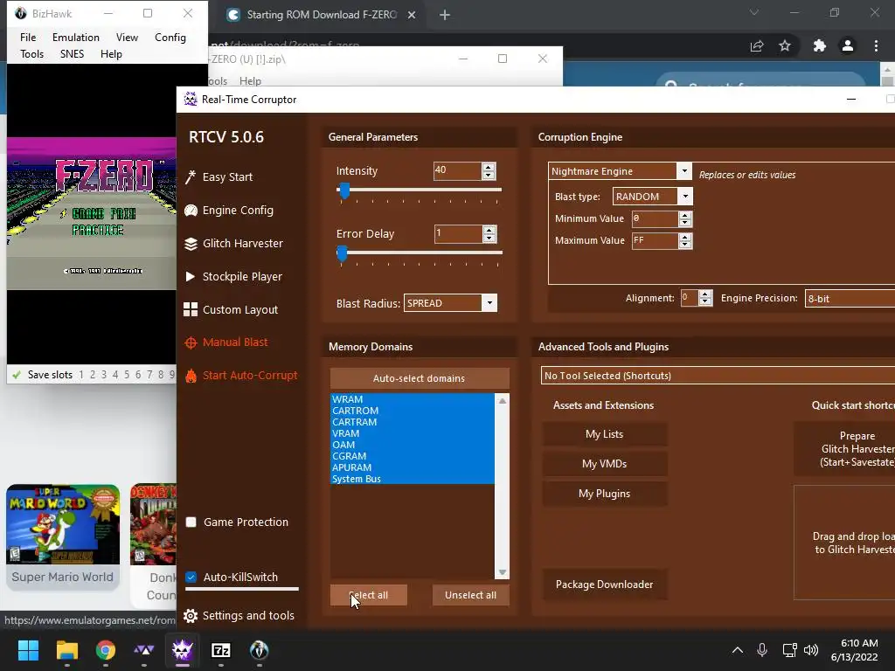Open BizHawk Config menu
This screenshot has width=895, height=671.
(170, 37)
